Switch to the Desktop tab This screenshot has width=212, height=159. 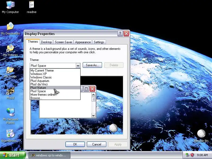46,42
